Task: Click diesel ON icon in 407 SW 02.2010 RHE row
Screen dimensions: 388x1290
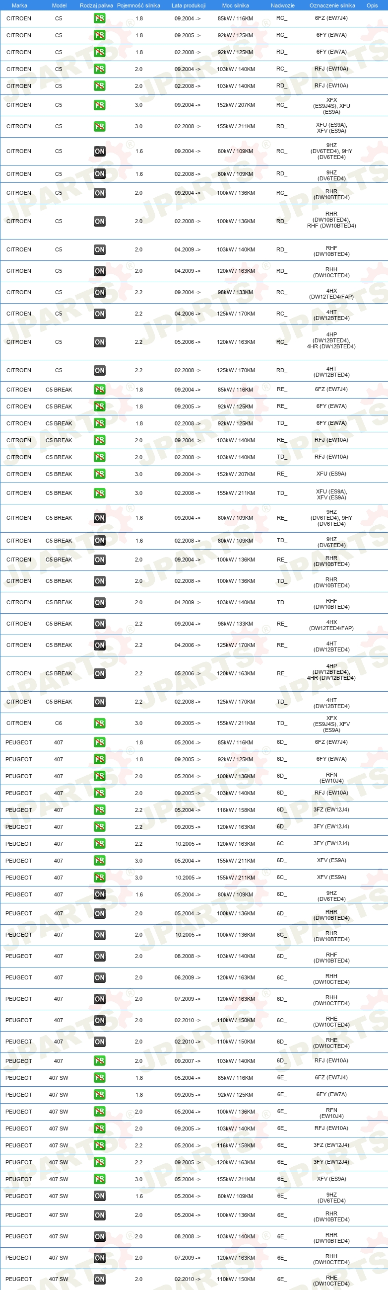Action: [100, 1279]
